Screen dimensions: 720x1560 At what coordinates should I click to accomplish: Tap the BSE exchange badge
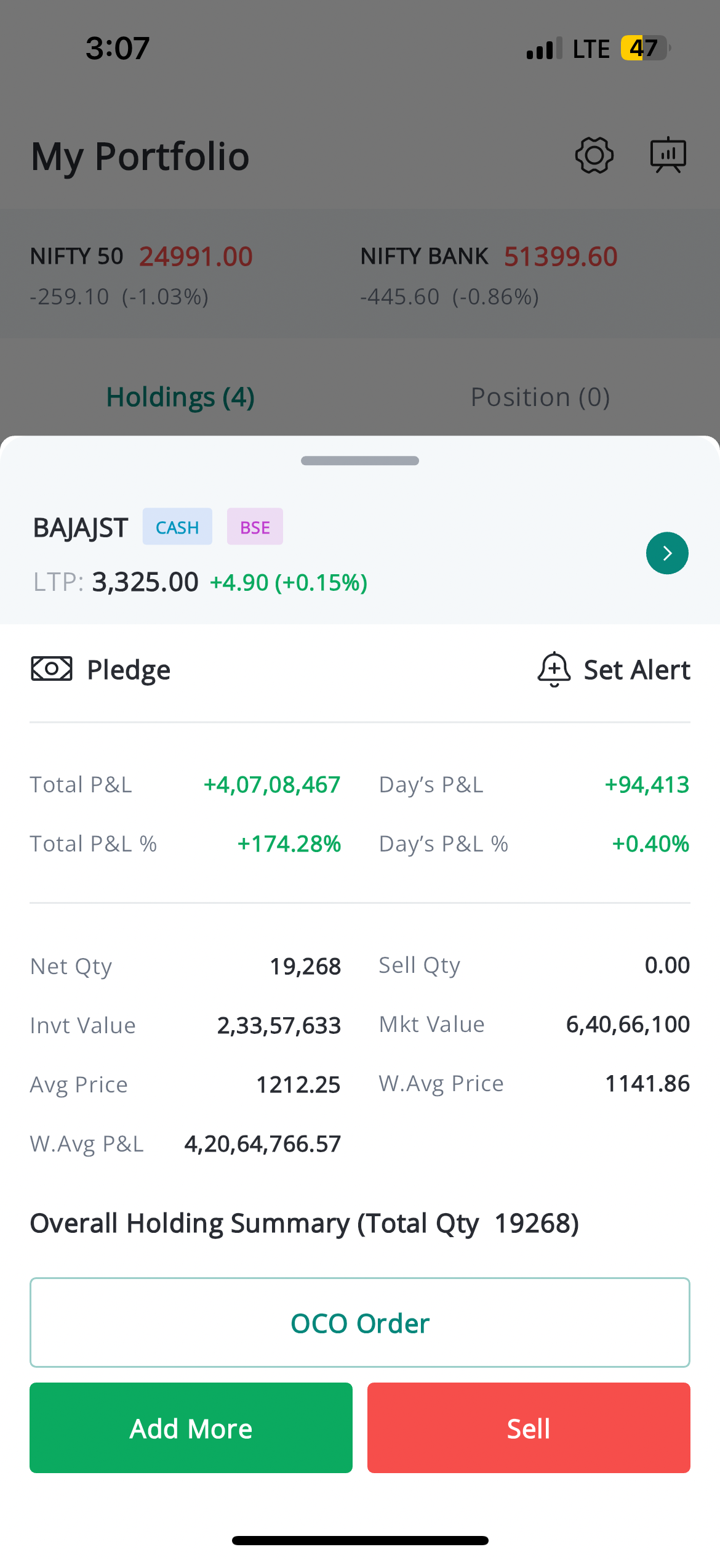(x=255, y=527)
